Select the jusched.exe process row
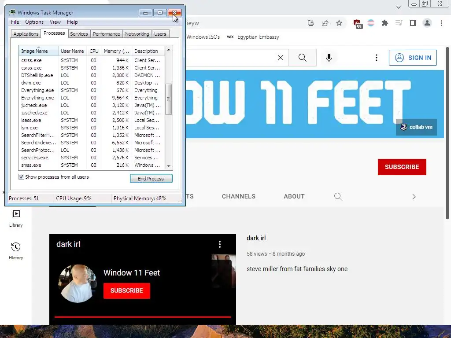Screen dimensions: 451x338 coord(92,113)
